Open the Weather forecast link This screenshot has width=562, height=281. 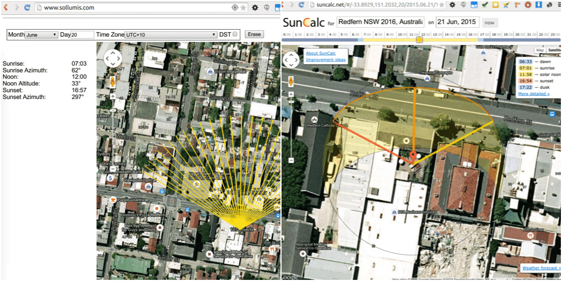click(541, 268)
